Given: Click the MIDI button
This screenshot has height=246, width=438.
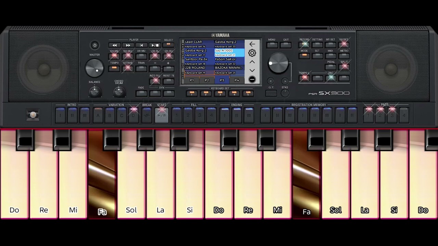Looking at the screenshot, I should tap(331, 56).
